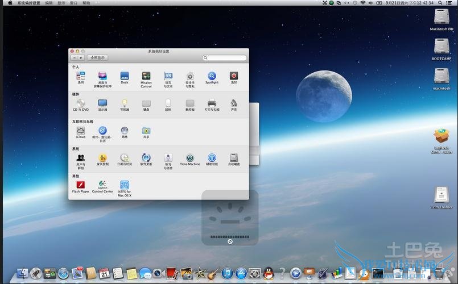The width and height of the screenshot is (458, 284).
Task: Open the BOOTCAMP drive on desktop
Action: coord(442,47)
